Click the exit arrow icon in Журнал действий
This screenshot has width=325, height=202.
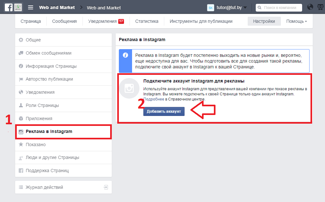(106, 187)
